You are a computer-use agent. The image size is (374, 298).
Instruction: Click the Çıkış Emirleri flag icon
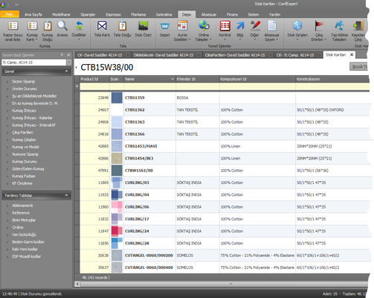[x=319, y=26]
